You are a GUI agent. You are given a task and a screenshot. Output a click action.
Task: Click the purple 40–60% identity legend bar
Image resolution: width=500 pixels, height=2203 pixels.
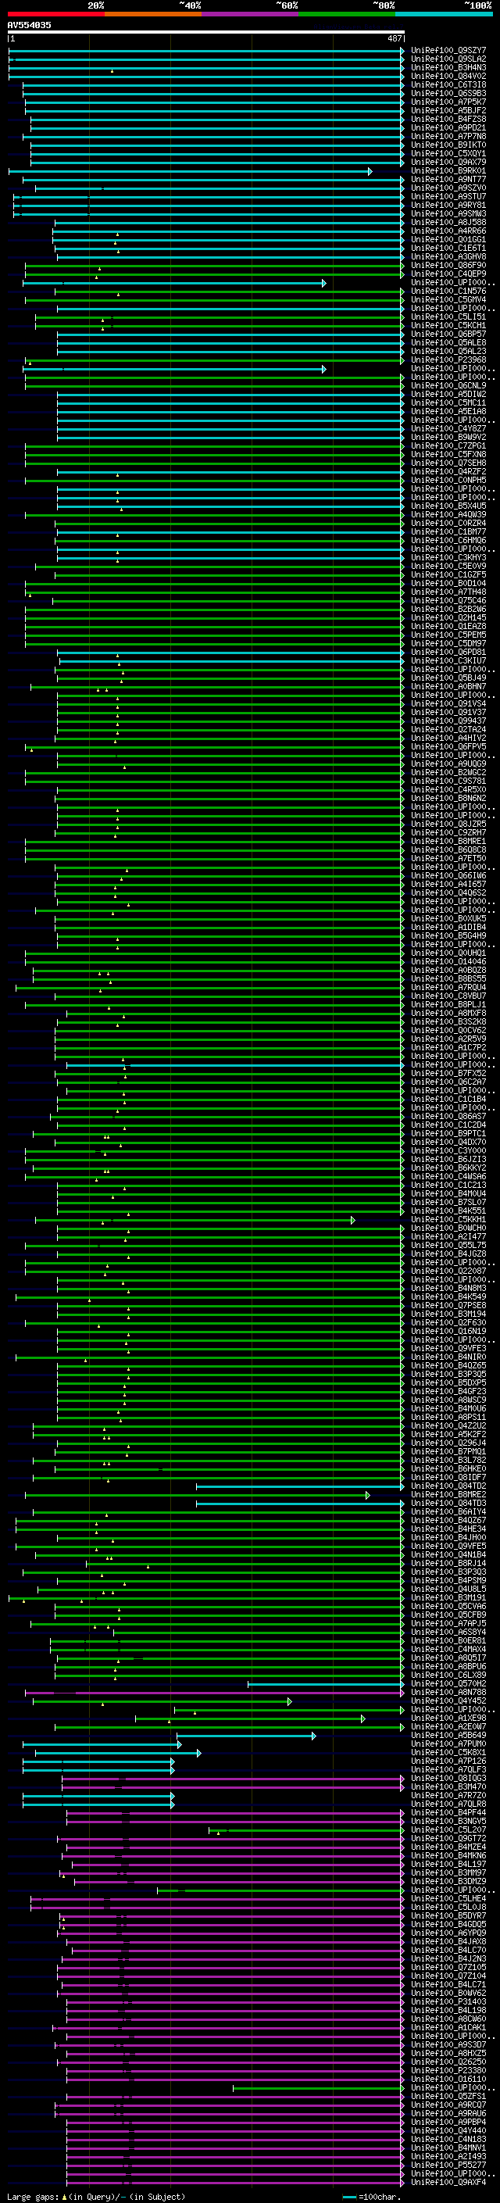coord(249,14)
